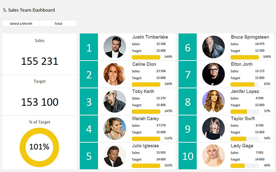Click the total Sales value 155 231
Screen dimensions: 276x172
(40, 61)
